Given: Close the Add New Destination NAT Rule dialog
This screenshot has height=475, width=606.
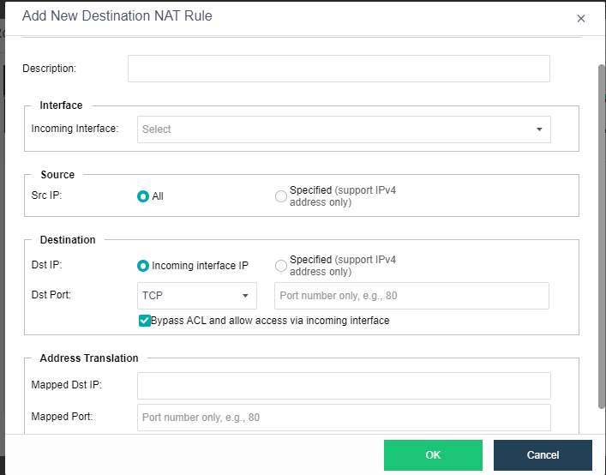Looking at the screenshot, I should pos(580,19).
